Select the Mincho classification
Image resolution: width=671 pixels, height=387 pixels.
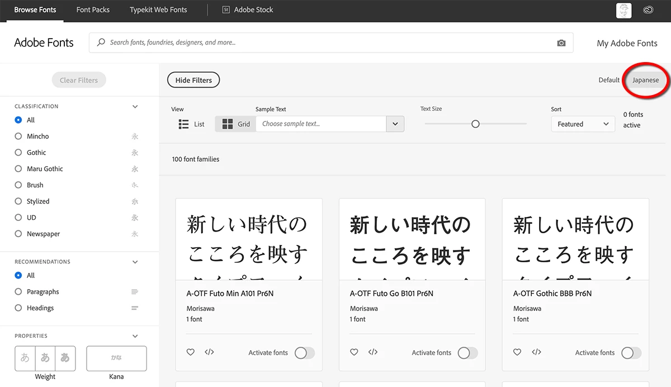tap(18, 136)
